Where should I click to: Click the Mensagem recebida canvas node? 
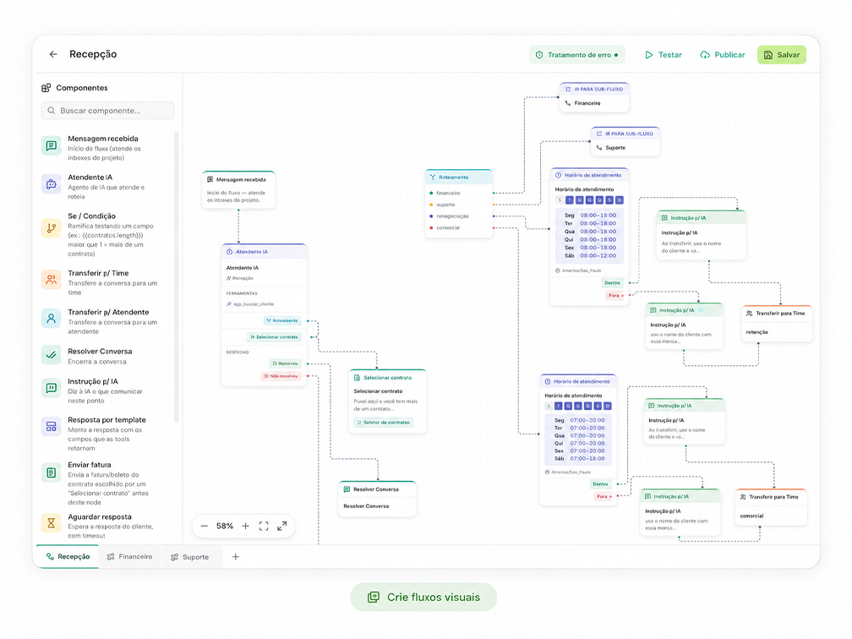tap(238, 189)
